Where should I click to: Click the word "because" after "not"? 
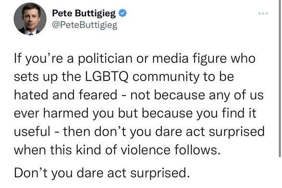[179, 95]
